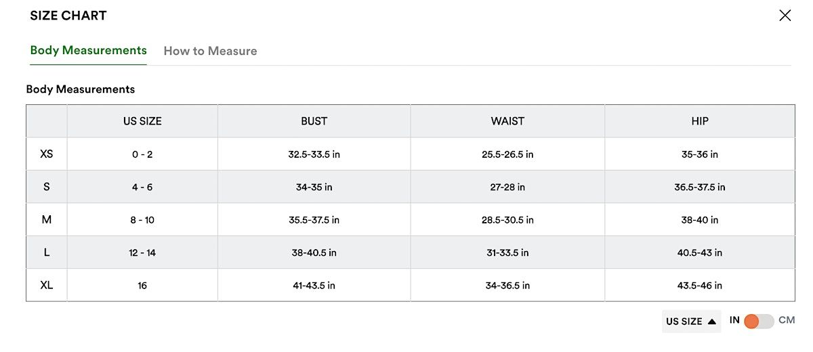Image resolution: width=813 pixels, height=352 pixels.
Task: Click the M size row label
Action: (x=47, y=220)
